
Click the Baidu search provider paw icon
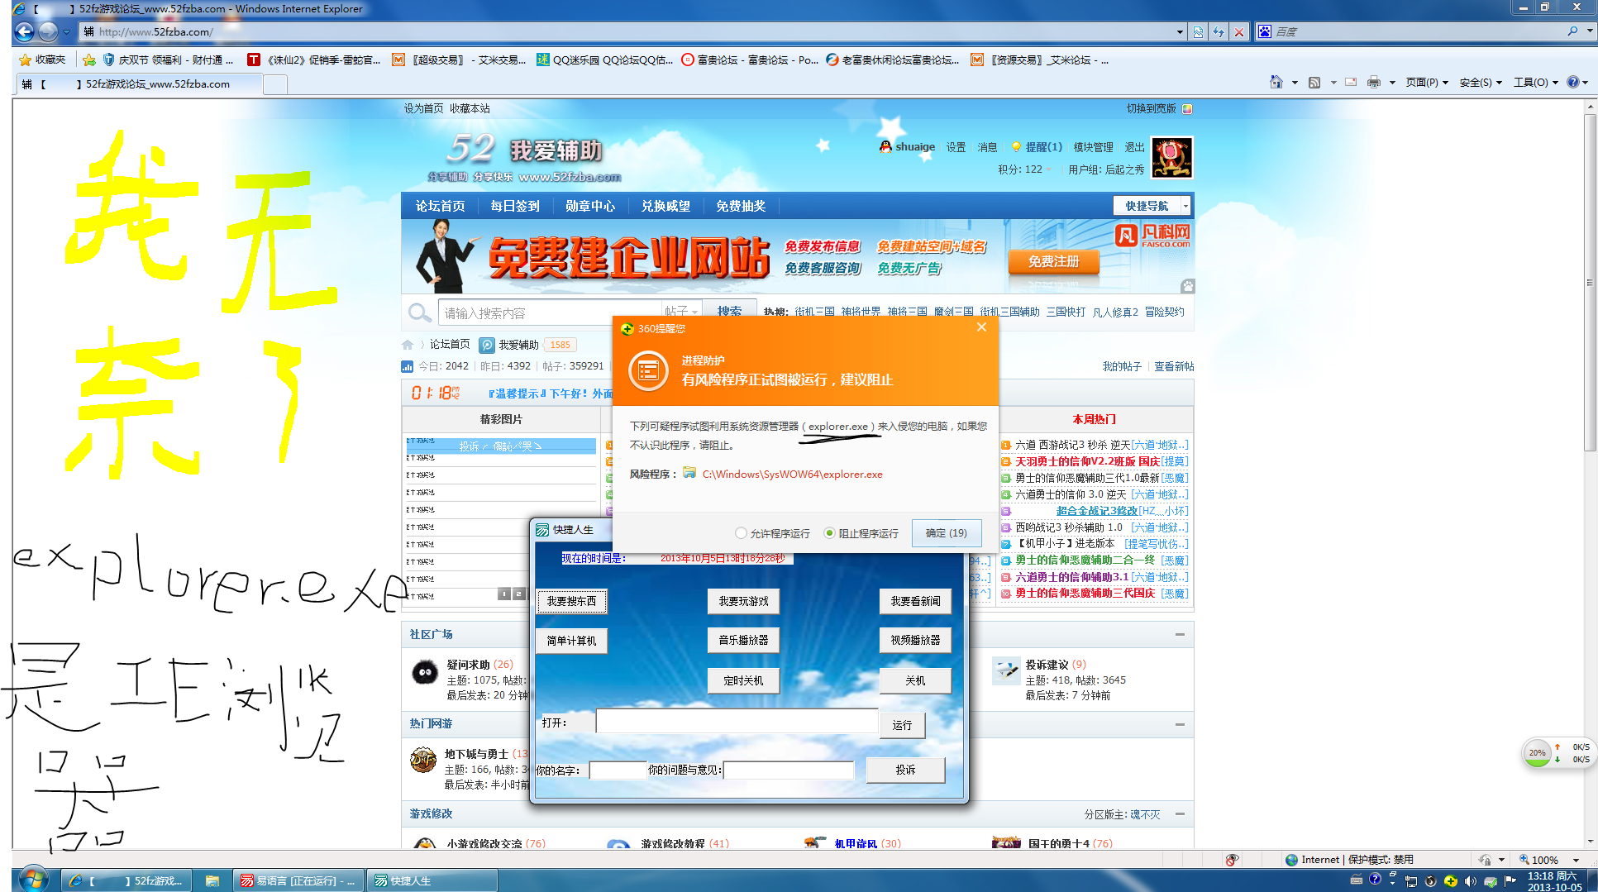pos(1264,31)
